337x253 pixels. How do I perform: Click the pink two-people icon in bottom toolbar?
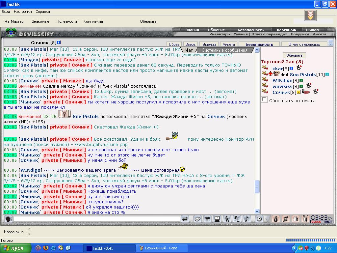click(296, 219)
